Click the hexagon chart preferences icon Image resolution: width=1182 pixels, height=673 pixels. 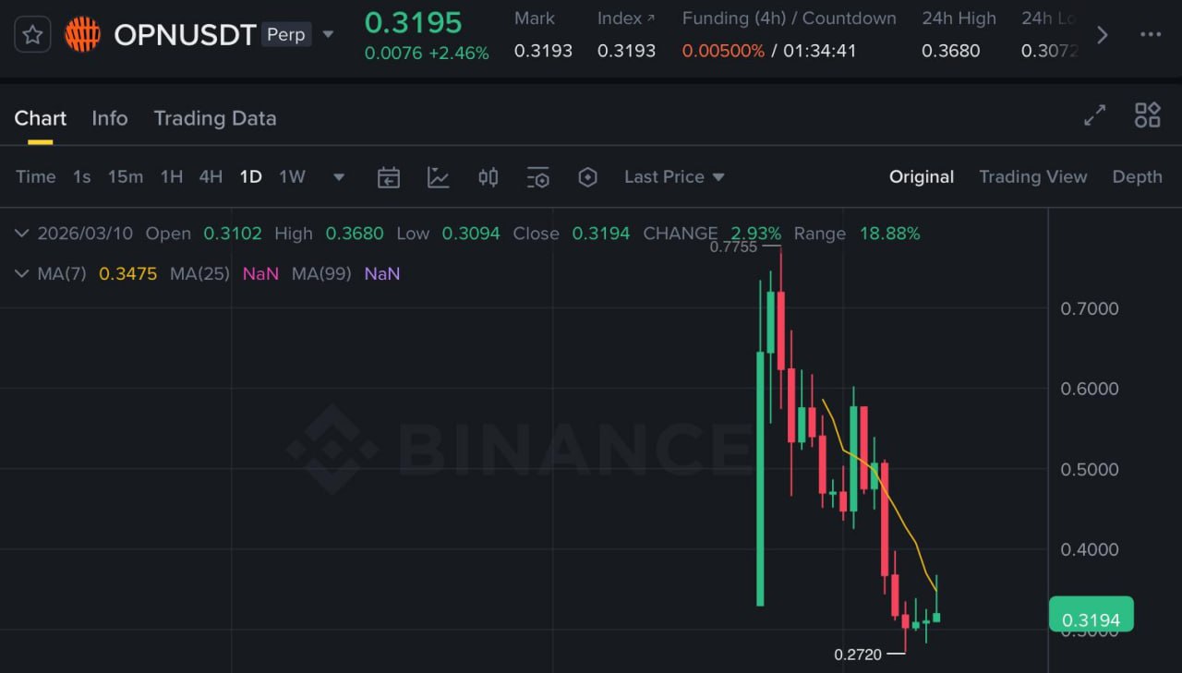[587, 177]
